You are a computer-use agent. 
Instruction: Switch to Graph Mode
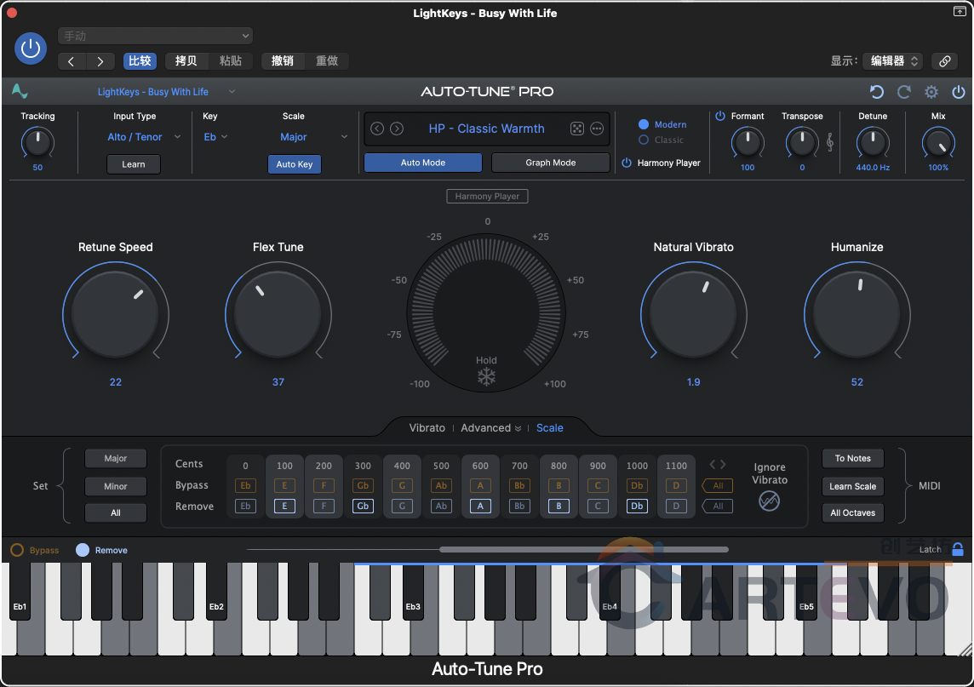click(x=550, y=163)
